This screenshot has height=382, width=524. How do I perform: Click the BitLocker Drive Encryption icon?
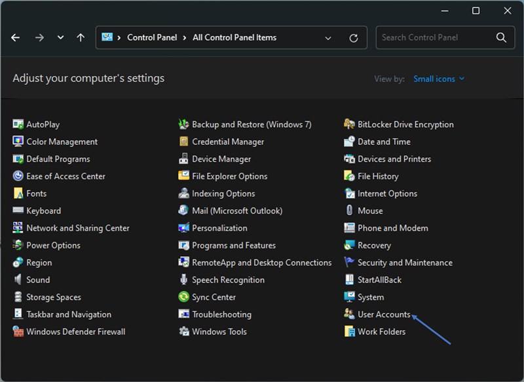[x=349, y=124]
